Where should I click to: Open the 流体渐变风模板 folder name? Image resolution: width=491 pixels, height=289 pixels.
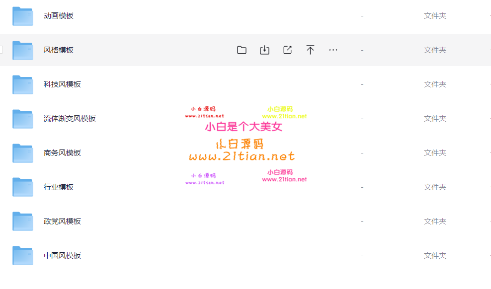[x=70, y=119]
